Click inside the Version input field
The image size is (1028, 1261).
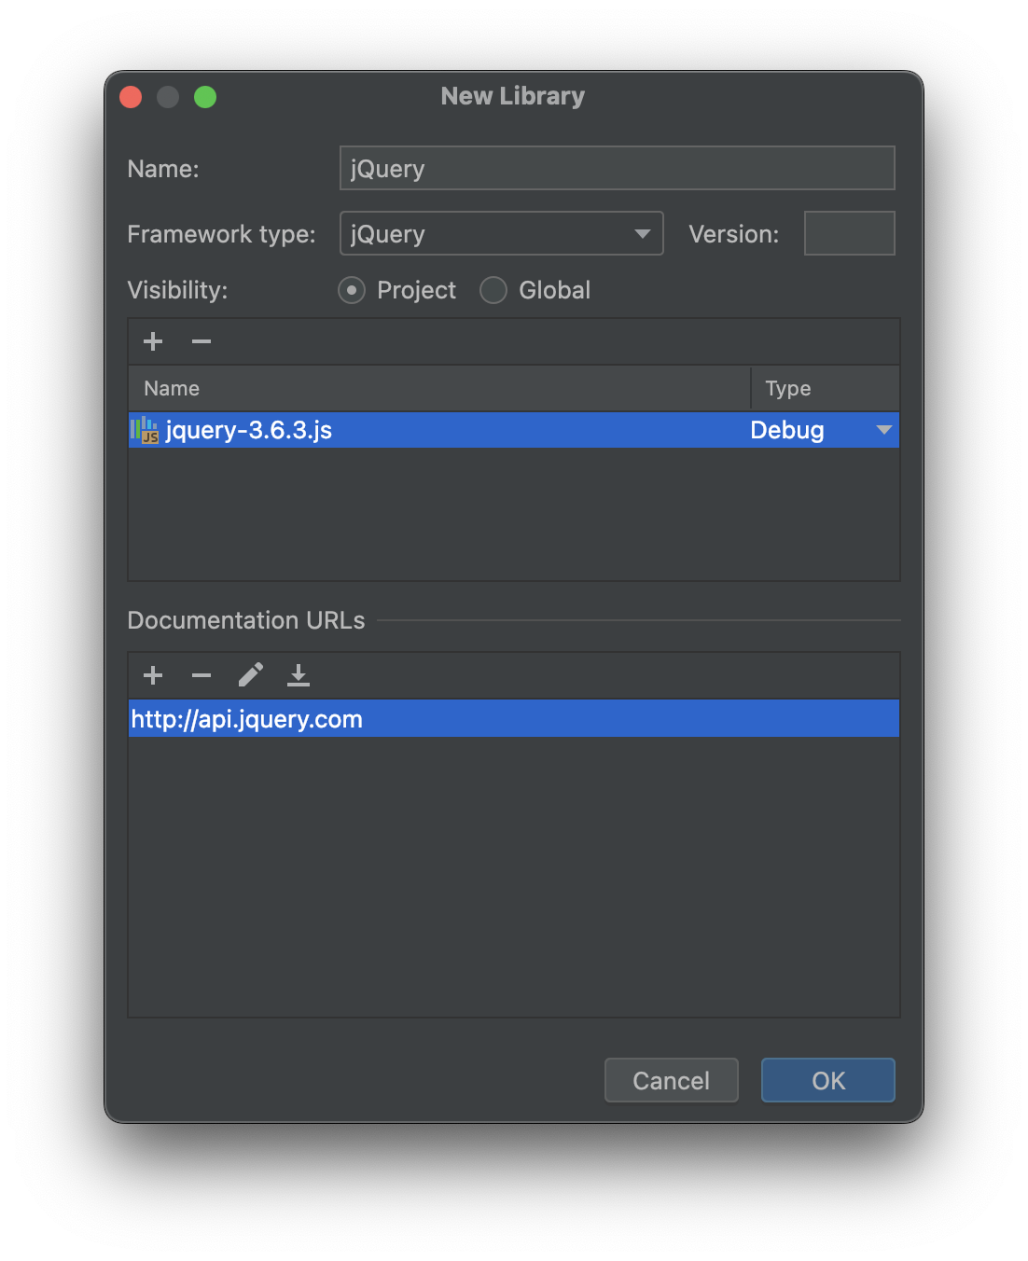(848, 233)
